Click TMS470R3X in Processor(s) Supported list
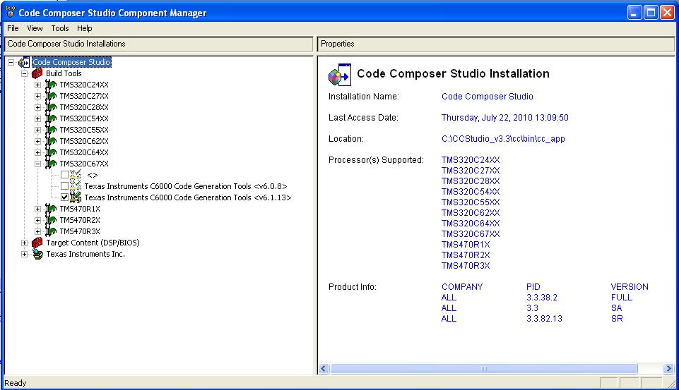Image resolution: width=679 pixels, height=390 pixels. point(466,265)
